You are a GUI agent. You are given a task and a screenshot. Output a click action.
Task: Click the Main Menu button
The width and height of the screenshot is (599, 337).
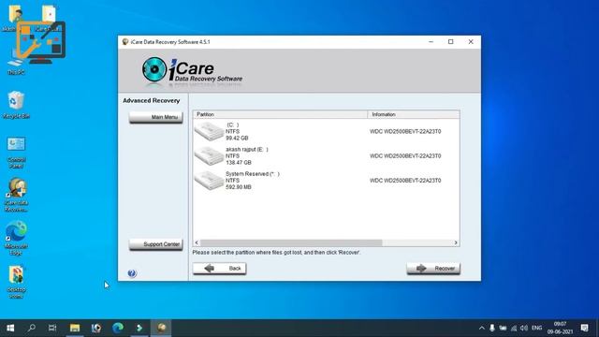point(156,117)
